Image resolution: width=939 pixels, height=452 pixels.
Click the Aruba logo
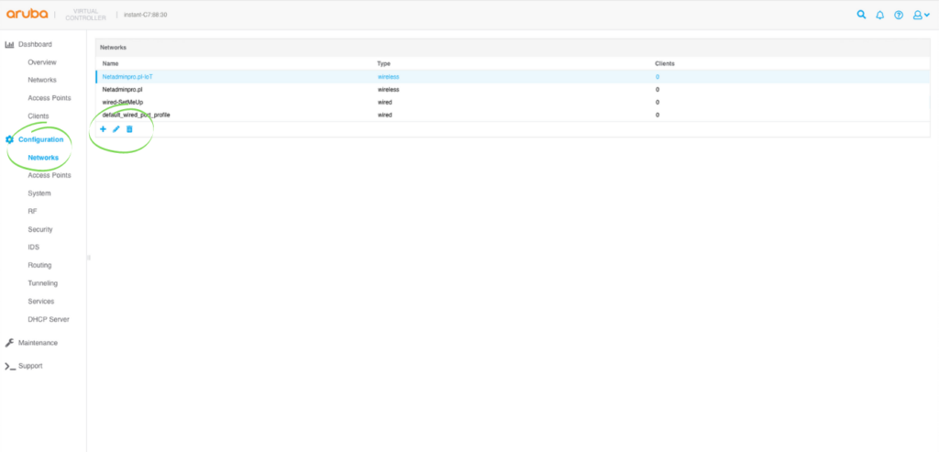click(x=29, y=14)
